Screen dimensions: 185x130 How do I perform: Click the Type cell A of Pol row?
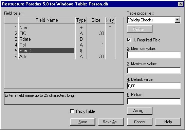(x=81, y=45)
